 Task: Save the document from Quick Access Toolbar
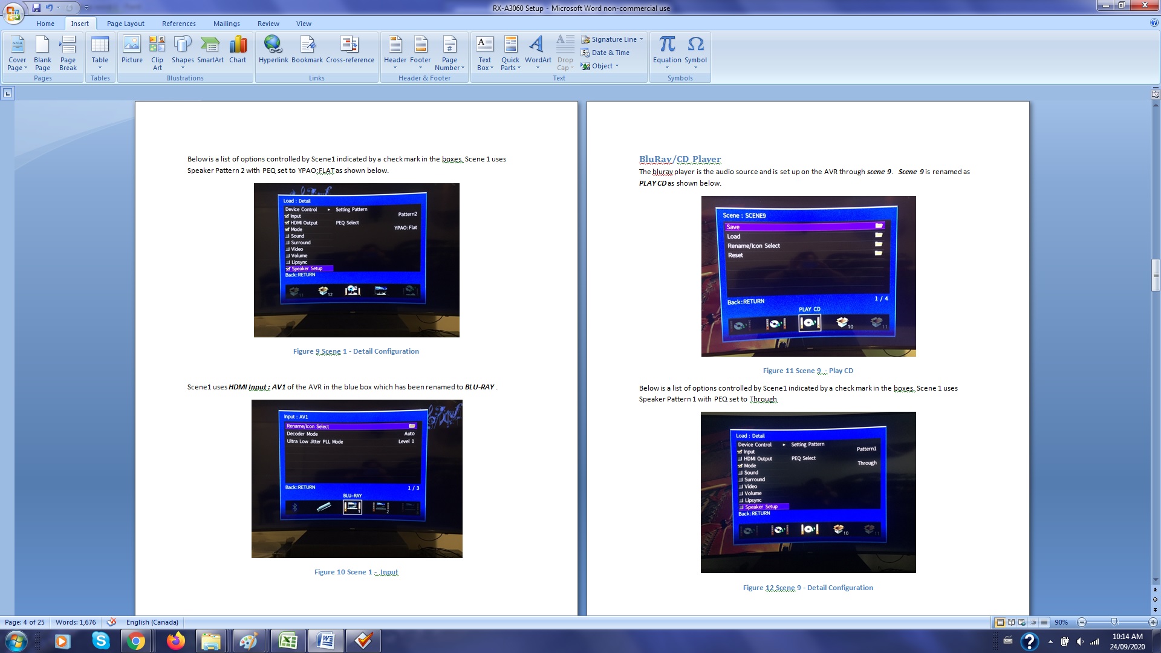point(36,8)
